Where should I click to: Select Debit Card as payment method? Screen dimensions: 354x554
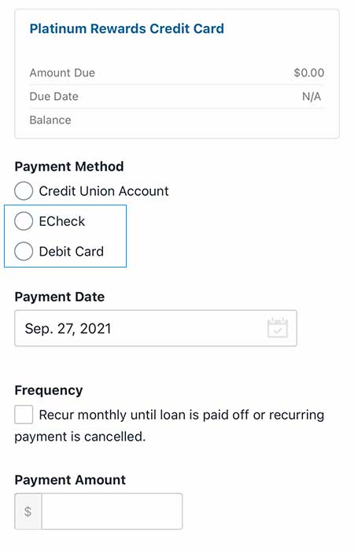point(24,251)
